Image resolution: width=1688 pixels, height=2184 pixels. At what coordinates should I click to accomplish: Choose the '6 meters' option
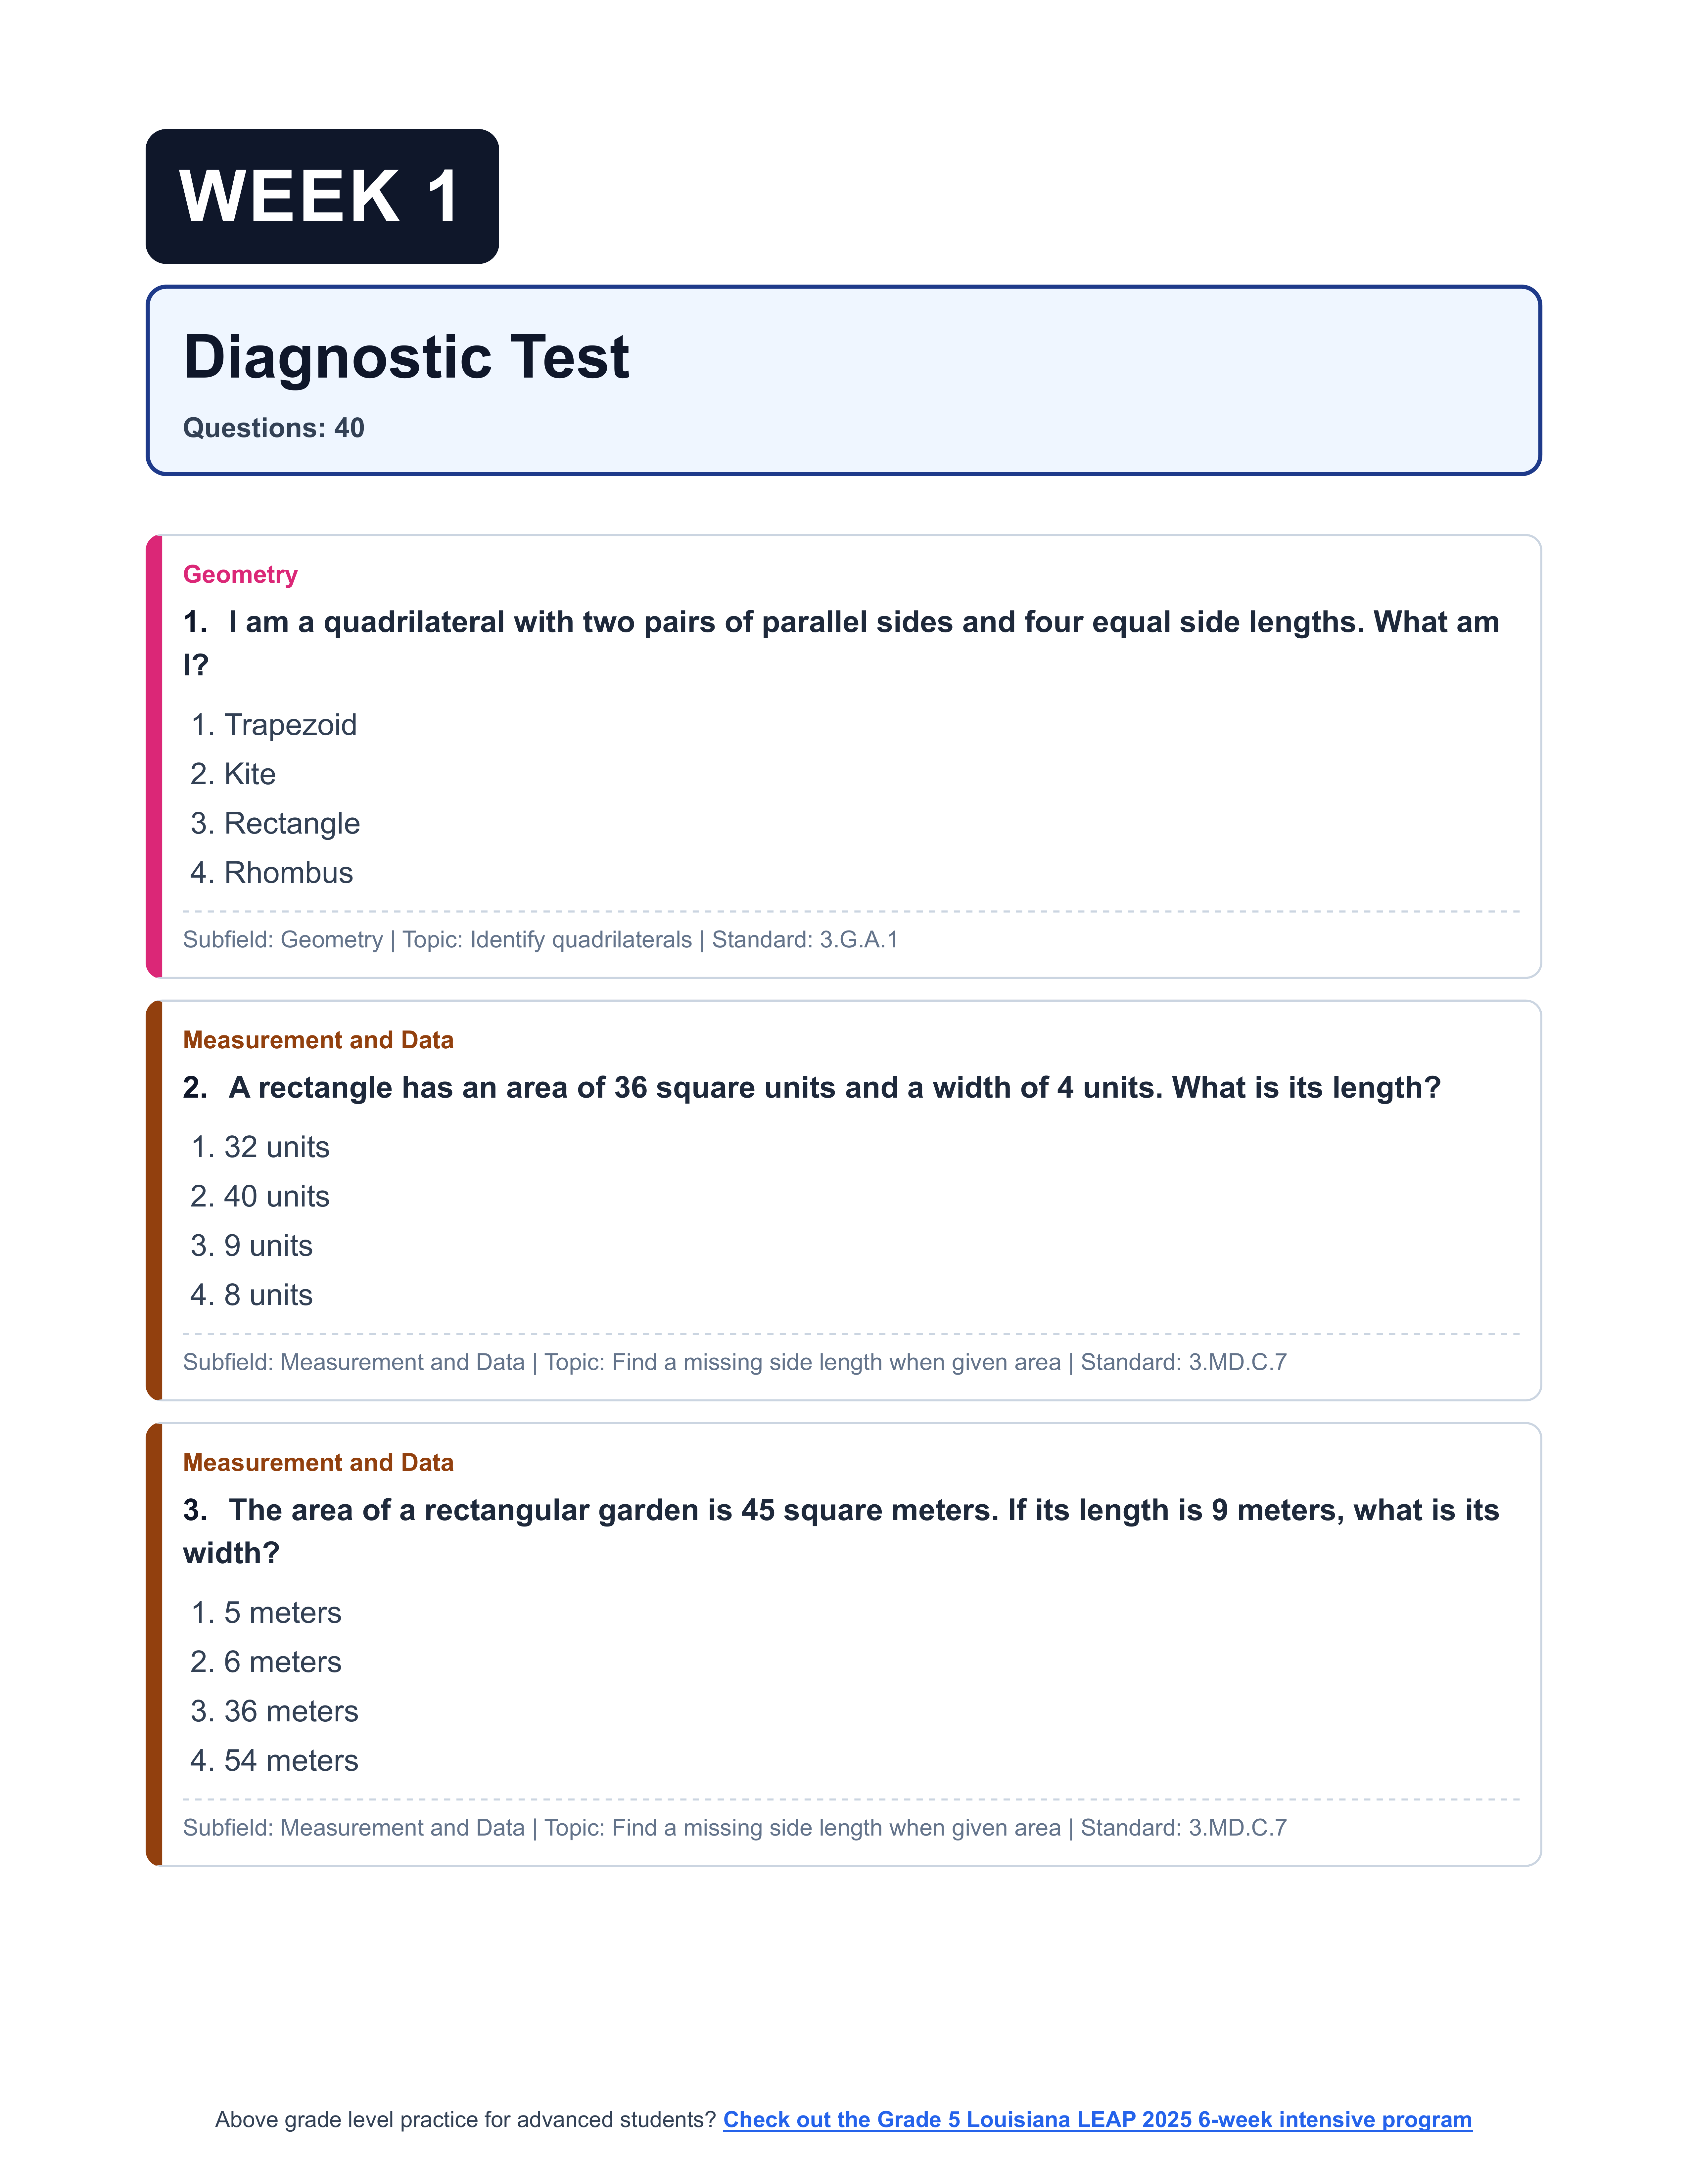[x=282, y=1662]
